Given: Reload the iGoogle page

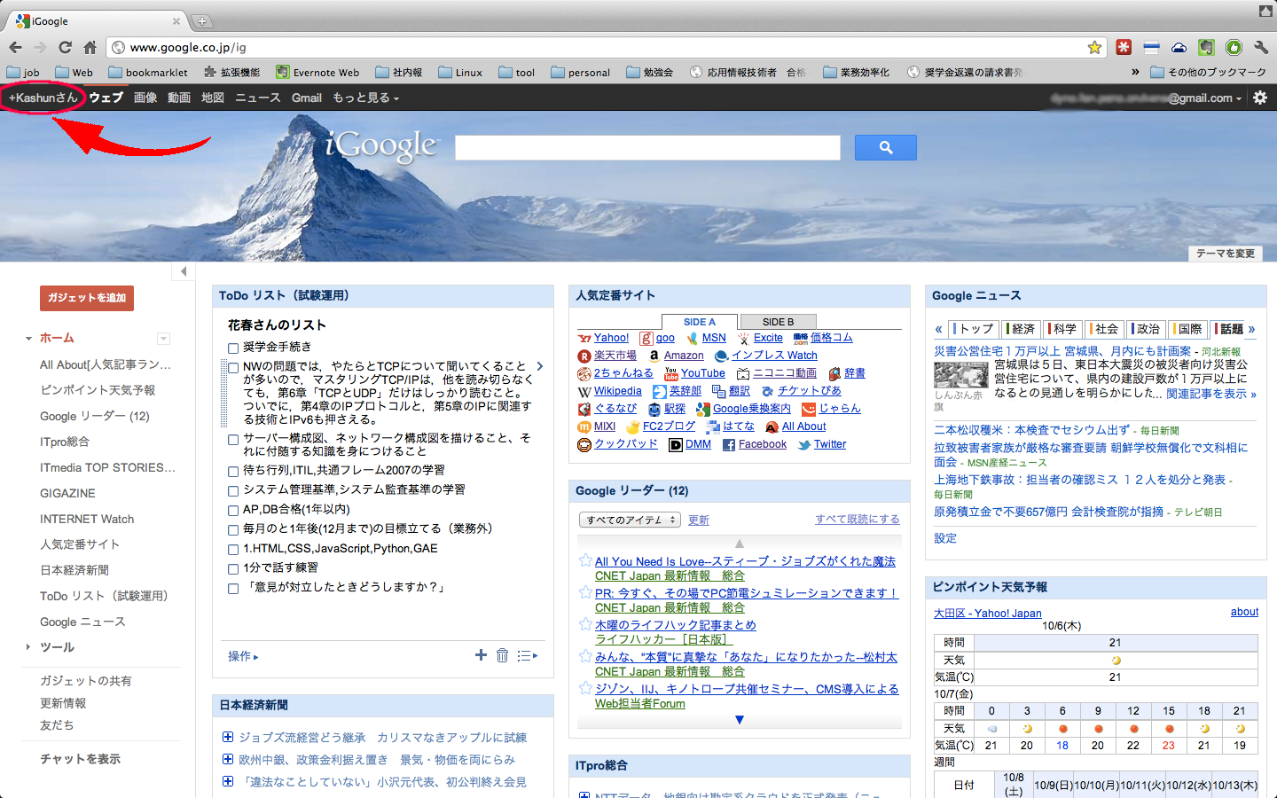Looking at the screenshot, I should [65, 47].
